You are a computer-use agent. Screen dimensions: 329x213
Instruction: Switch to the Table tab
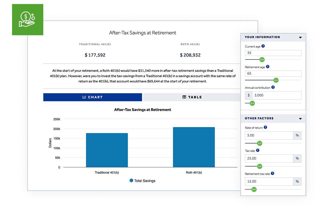tap(192, 97)
